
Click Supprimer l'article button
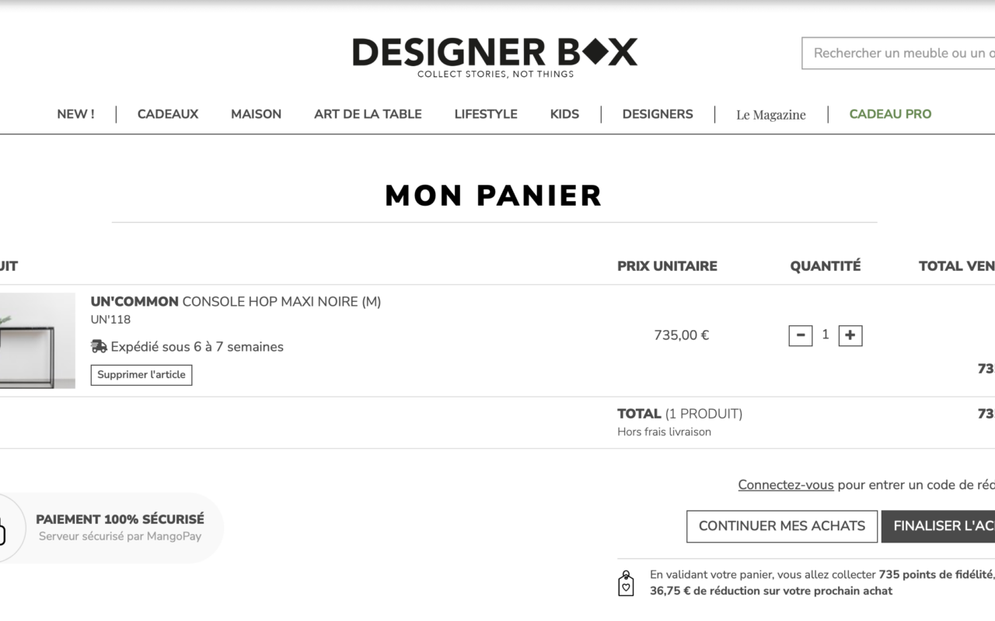141,375
